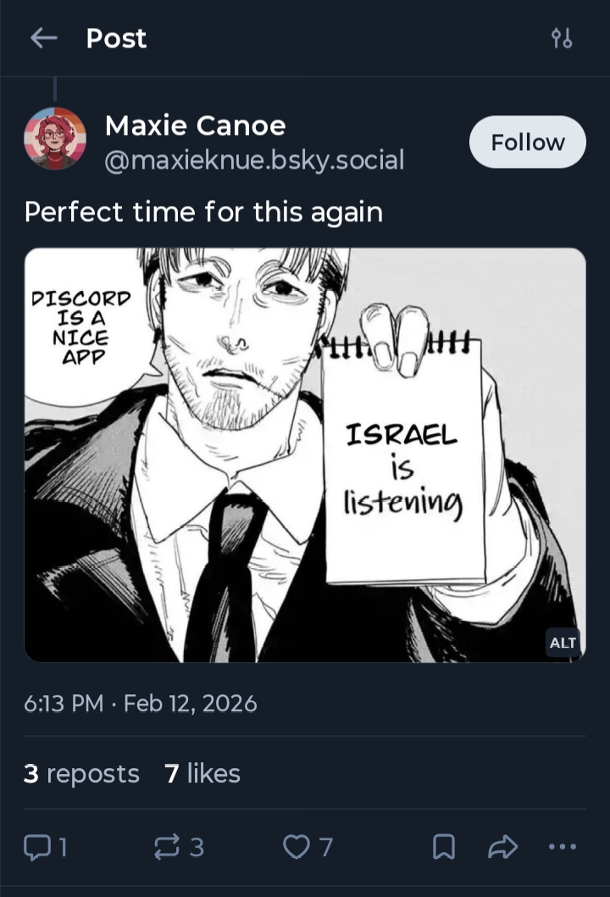Screen dimensions: 610x897
Task: Click the 6:13 PM Feb 12 timestamp
Action: [x=141, y=704]
